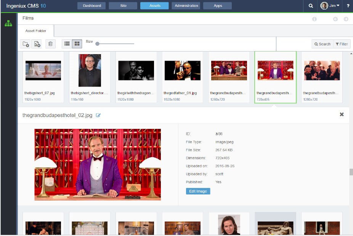353x236 pixels.
Task: Click the Published value Yes
Action: click(x=218, y=182)
